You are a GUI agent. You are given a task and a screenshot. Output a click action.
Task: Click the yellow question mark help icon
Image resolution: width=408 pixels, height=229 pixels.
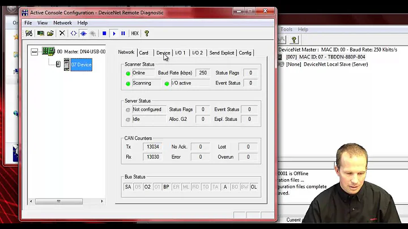point(147,33)
